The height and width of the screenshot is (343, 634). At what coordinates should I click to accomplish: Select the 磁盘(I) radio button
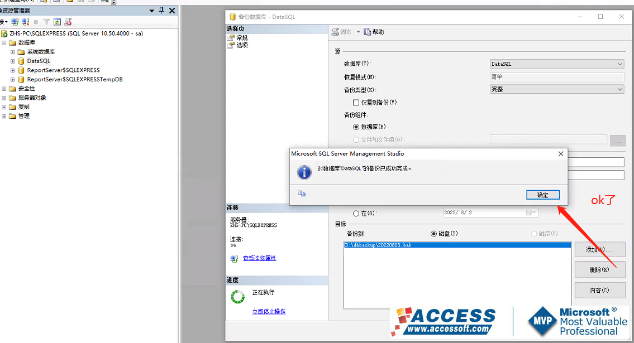point(433,234)
